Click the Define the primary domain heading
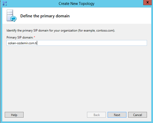This screenshot has width=153, height=123. (x=45, y=16)
